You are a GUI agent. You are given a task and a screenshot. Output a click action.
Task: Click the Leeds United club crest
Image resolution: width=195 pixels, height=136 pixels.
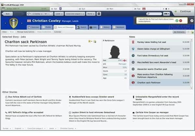pyautogui.click(x=14, y=23)
